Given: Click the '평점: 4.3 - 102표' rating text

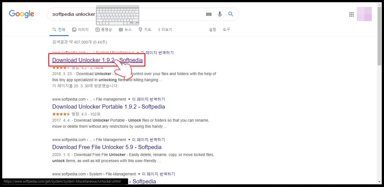Looking at the screenshot, I should tap(86, 114).
